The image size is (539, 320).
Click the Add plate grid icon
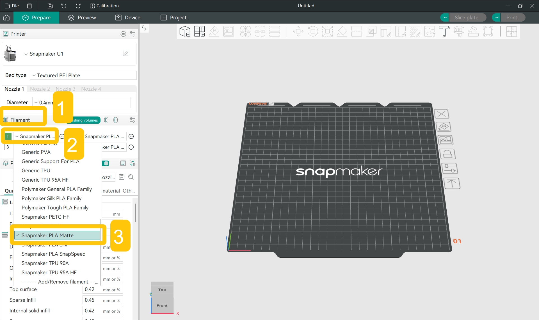(x=199, y=31)
